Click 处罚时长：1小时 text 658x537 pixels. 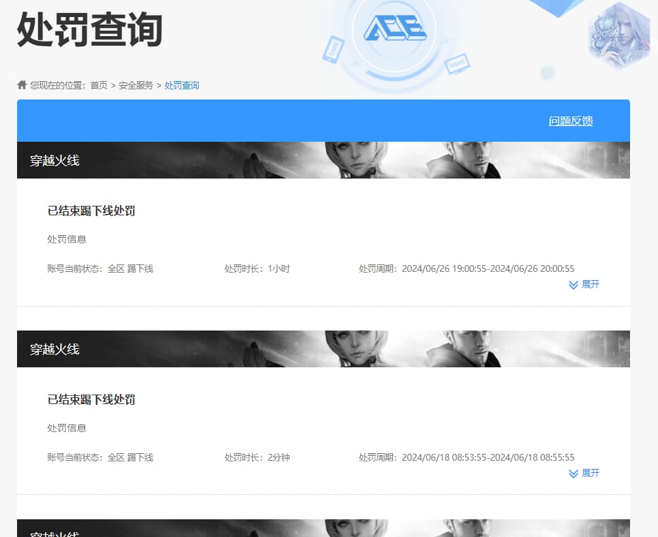coord(257,268)
